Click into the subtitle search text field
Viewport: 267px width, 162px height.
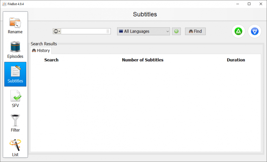tap(84, 31)
